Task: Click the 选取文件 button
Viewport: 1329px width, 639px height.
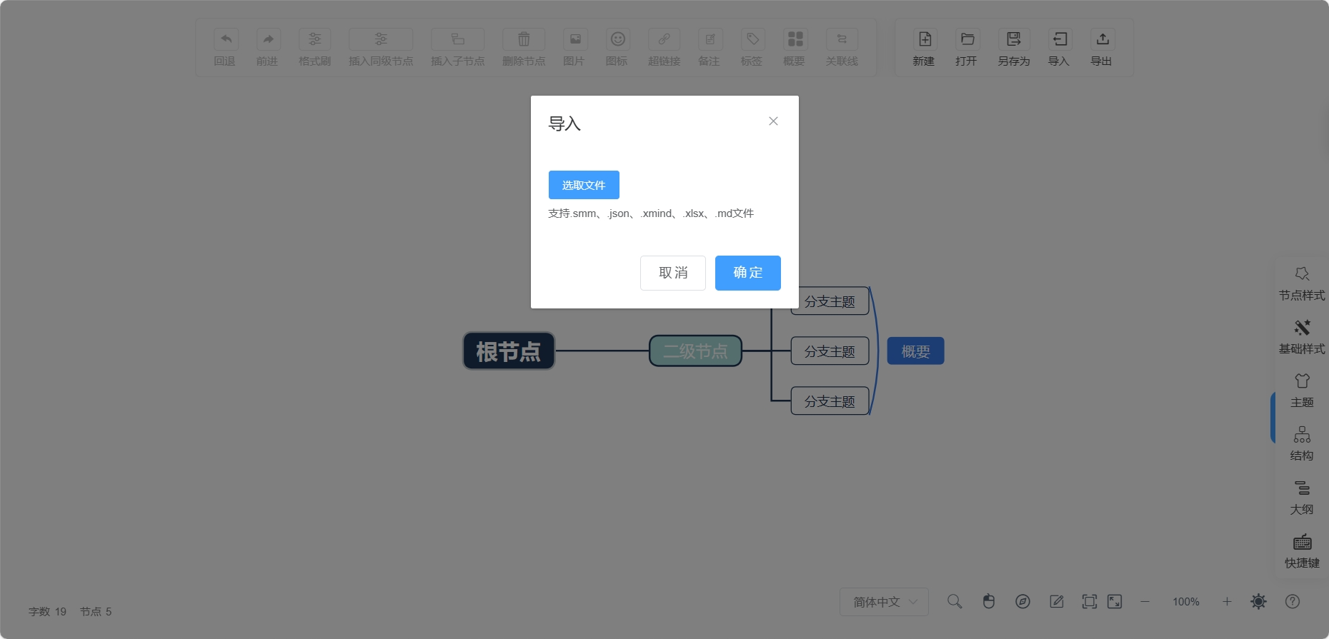Action: pos(584,185)
